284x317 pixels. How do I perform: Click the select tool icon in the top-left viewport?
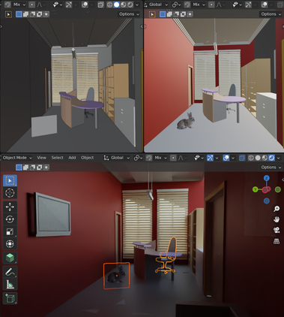(x=8, y=14)
